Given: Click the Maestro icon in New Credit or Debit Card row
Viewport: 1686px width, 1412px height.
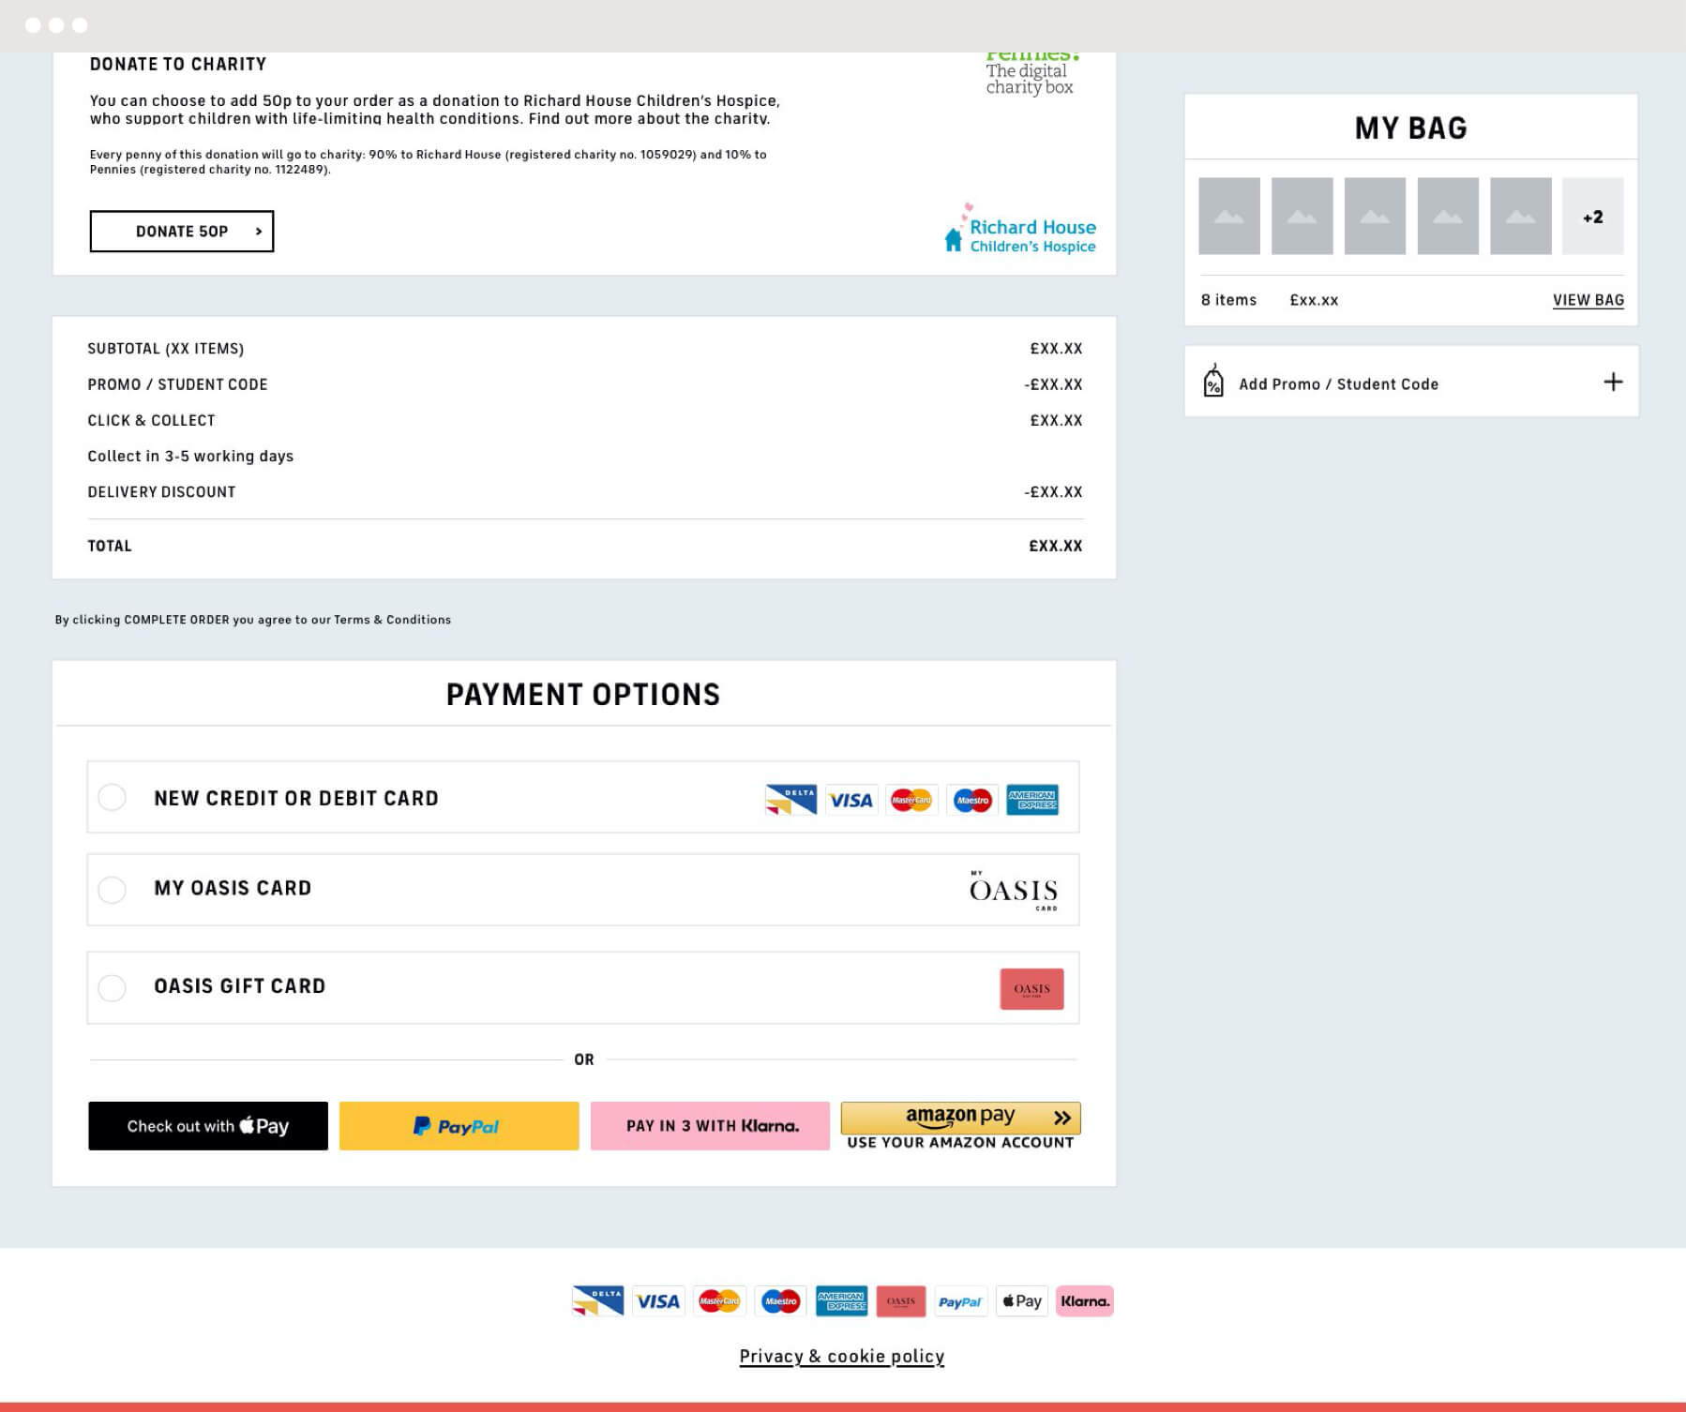Looking at the screenshot, I should point(972,800).
